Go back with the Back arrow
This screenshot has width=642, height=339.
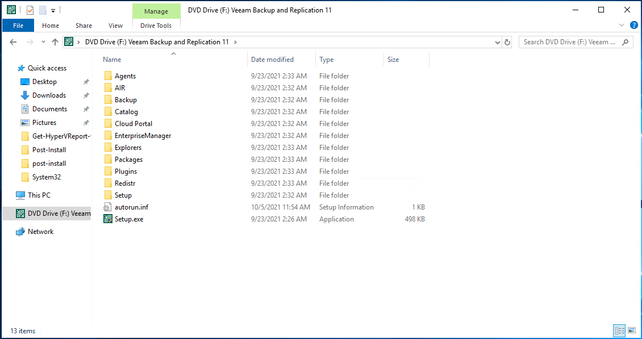pyautogui.click(x=13, y=42)
